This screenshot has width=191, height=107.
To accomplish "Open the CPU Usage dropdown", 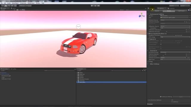I will point(175,37).
